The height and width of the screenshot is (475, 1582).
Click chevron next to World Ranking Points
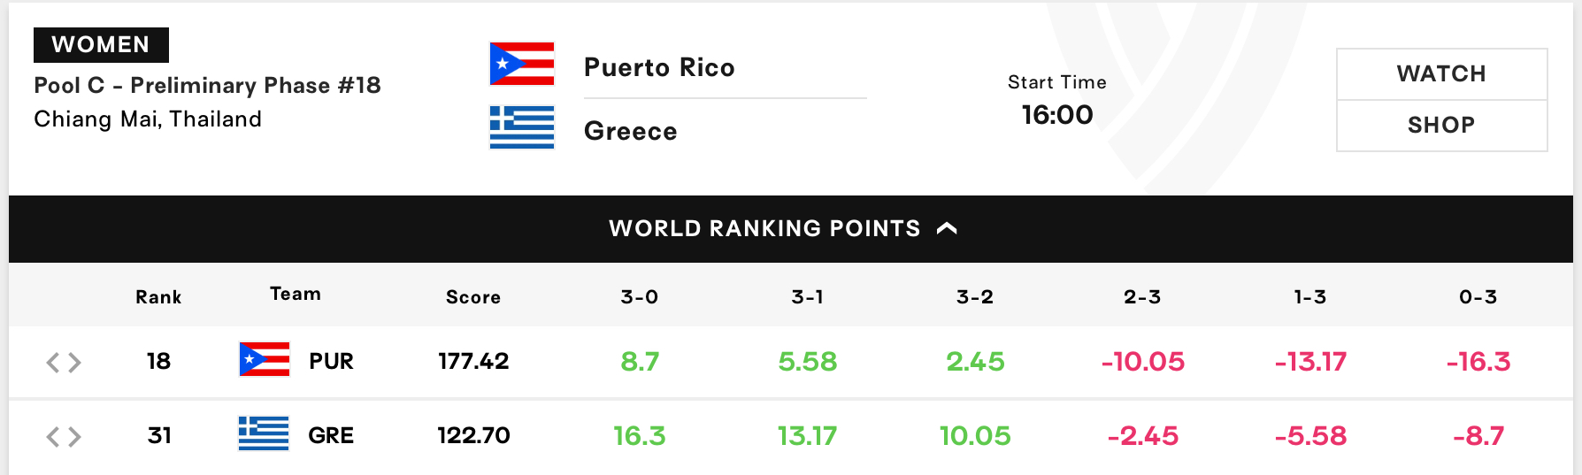click(947, 228)
